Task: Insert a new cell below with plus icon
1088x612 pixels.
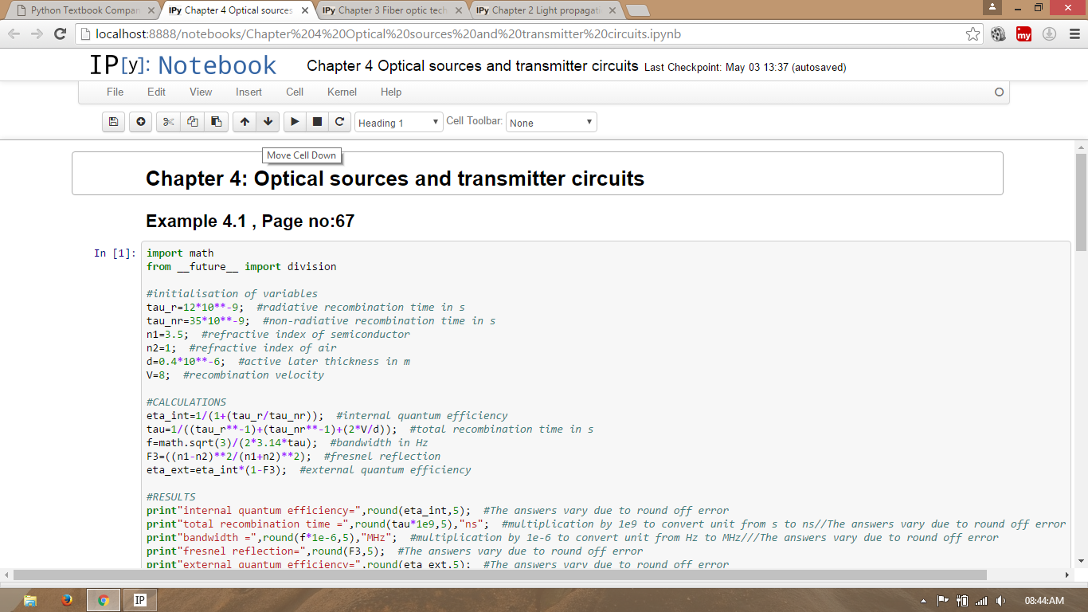Action: pyautogui.click(x=141, y=122)
